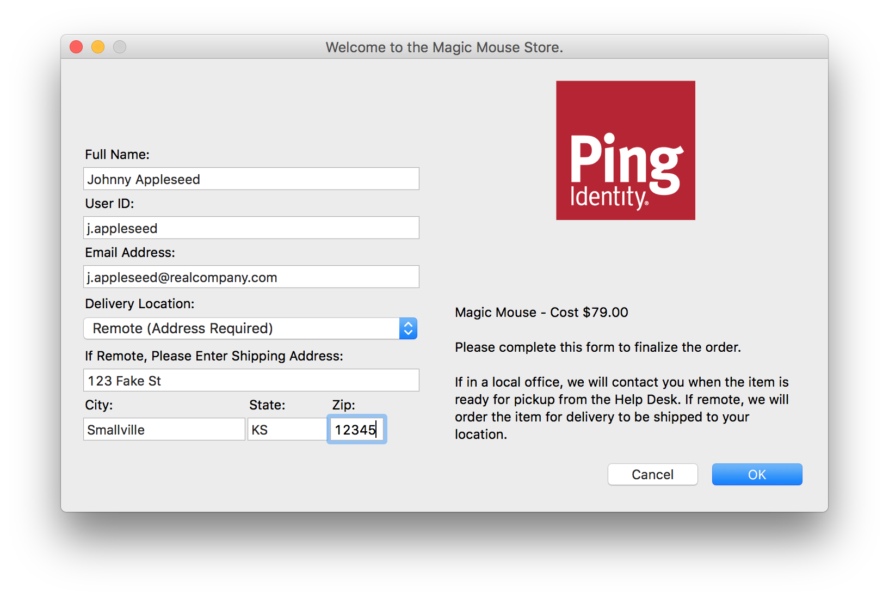The height and width of the screenshot is (599, 889).
Task: Click the 'Full Name:' label
Action: (x=117, y=154)
